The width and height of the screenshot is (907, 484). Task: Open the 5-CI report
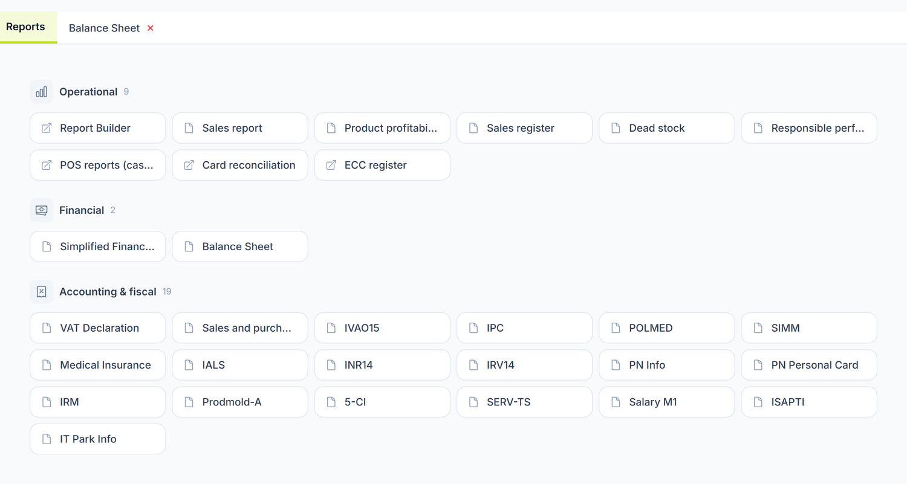click(382, 402)
